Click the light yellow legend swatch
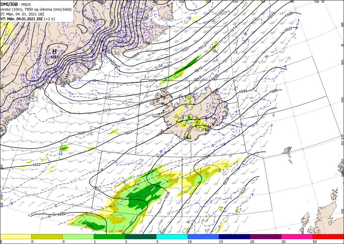344x244 pixels. 15,236
